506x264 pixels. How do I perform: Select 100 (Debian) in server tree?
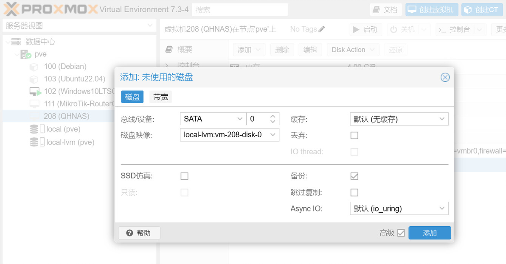coord(65,67)
